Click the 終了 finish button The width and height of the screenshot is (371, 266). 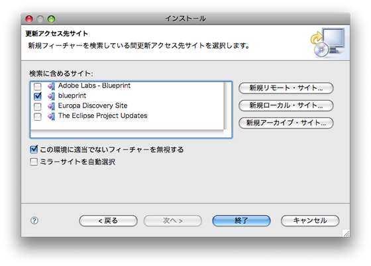pos(241,221)
